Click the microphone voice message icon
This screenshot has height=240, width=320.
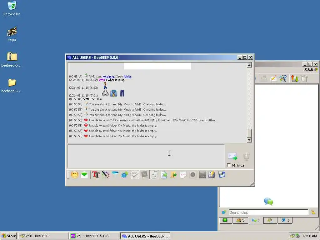[246, 156]
